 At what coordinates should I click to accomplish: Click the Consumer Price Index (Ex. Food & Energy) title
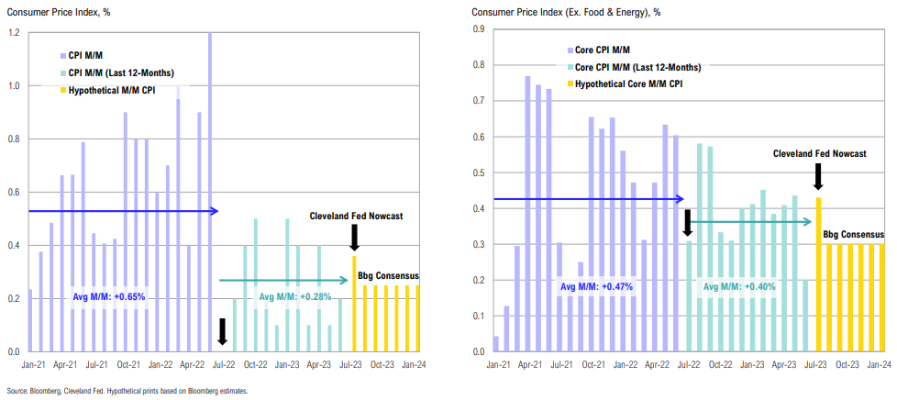(x=564, y=13)
